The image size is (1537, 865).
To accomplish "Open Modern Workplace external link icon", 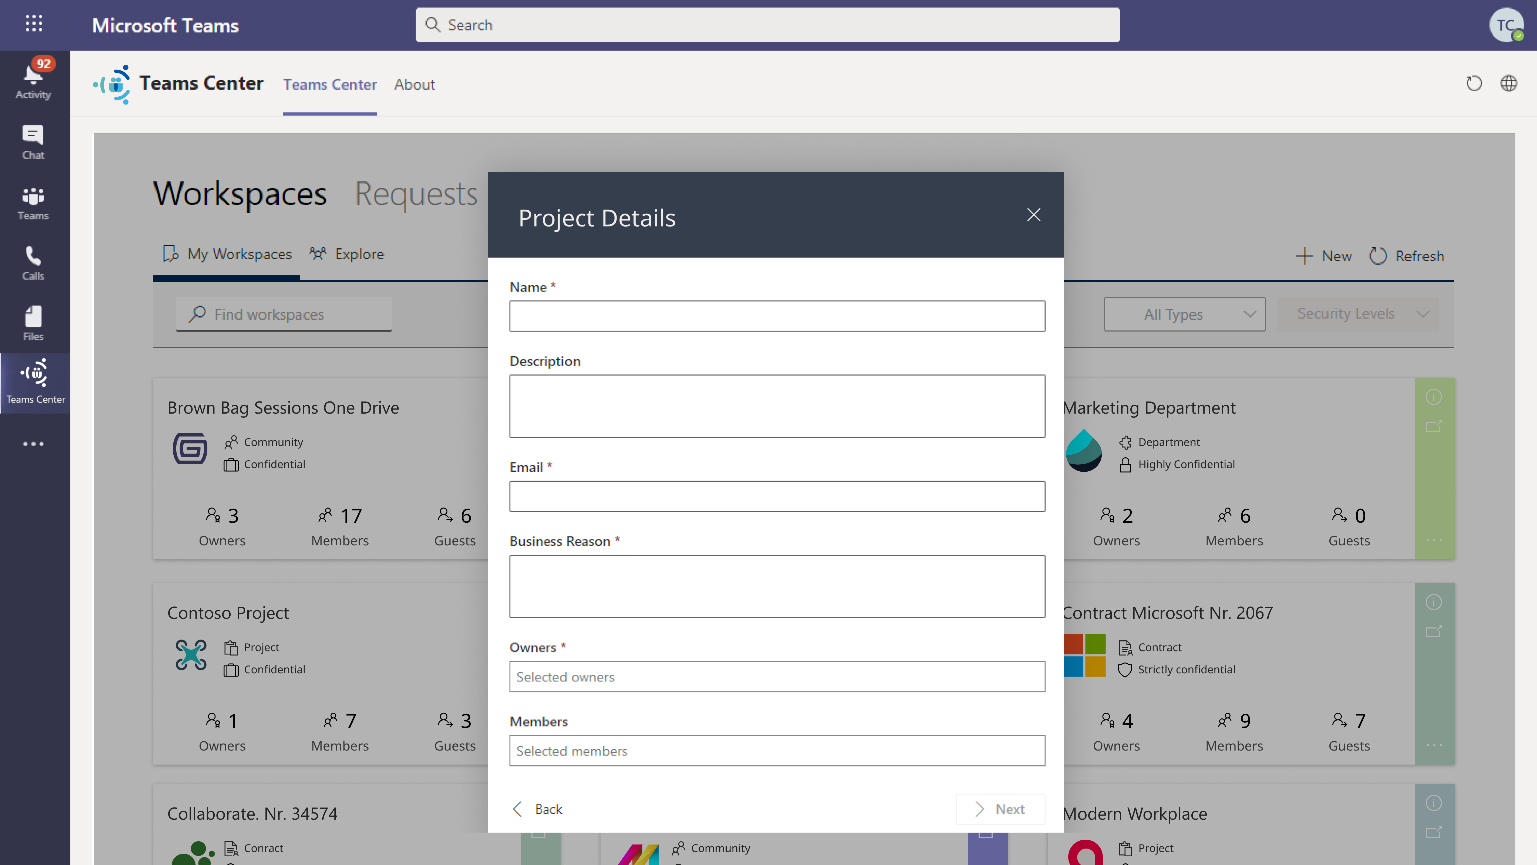I will (1434, 832).
